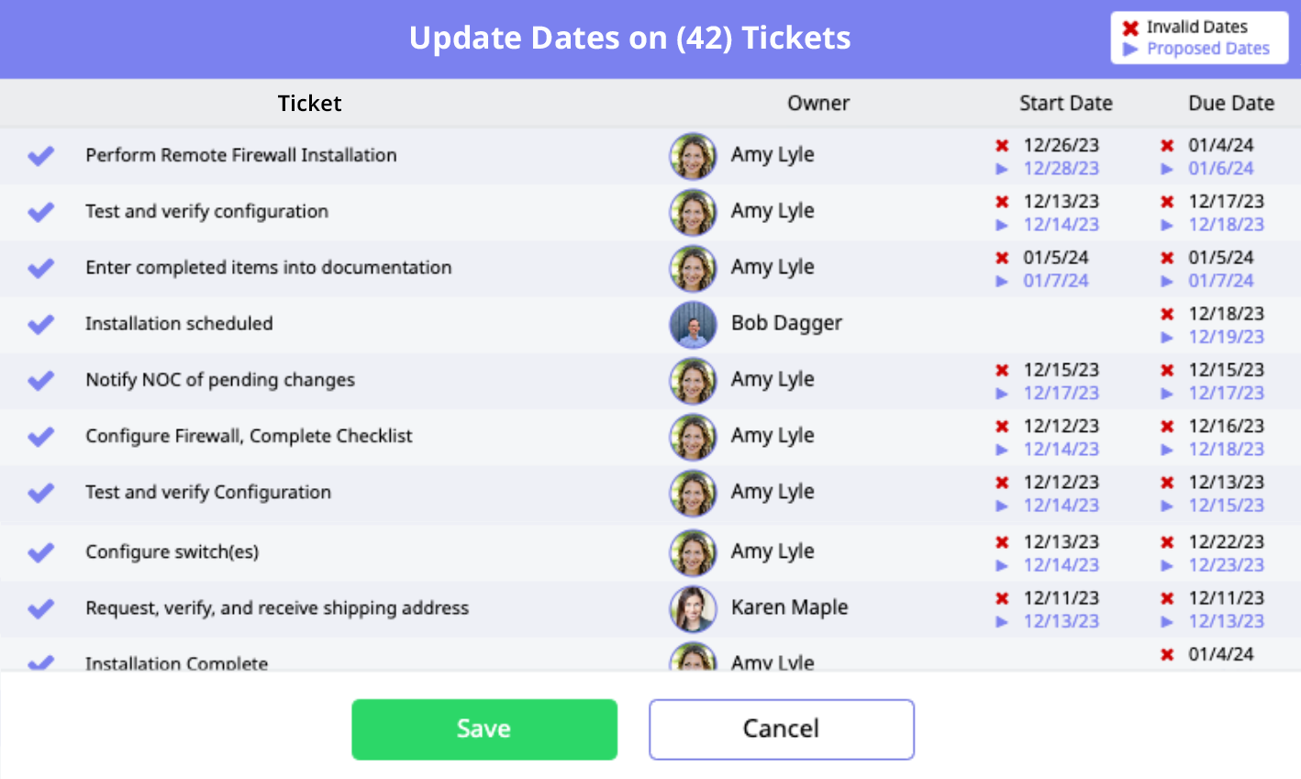The width and height of the screenshot is (1301, 779).
Task: Click the red X invalid start date icon on Perform Remote Firewall Installation
Action: (1000, 145)
